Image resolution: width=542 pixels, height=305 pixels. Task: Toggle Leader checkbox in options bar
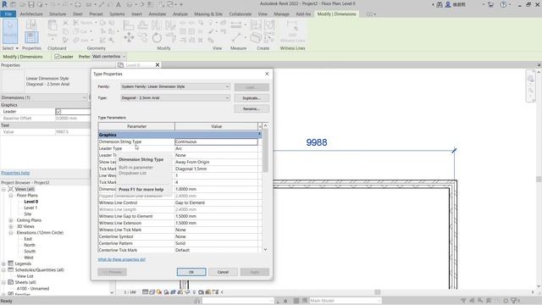(x=57, y=57)
